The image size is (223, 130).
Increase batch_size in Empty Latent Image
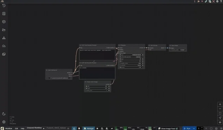click(109, 91)
